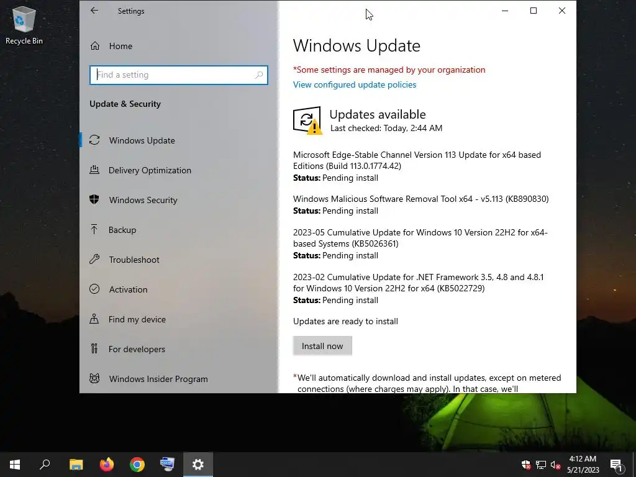
Task: Open the Action Center notifications icon
Action: click(x=616, y=465)
